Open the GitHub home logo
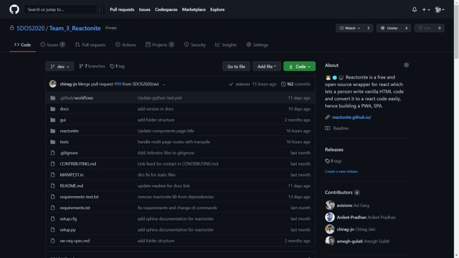The width and height of the screenshot is (459, 258). [x=14, y=9]
